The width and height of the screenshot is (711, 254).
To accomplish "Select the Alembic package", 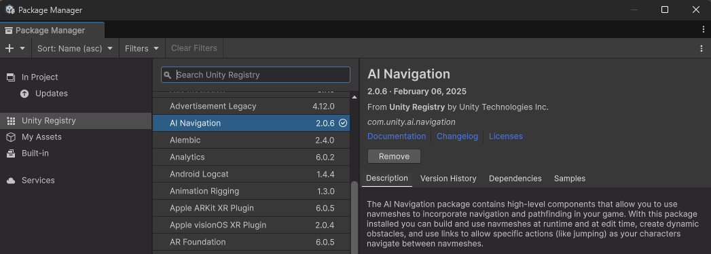I will 251,140.
